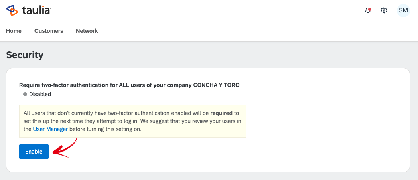Click the red notification badge on bell
This screenshot has width=418, height=180.
370,9
